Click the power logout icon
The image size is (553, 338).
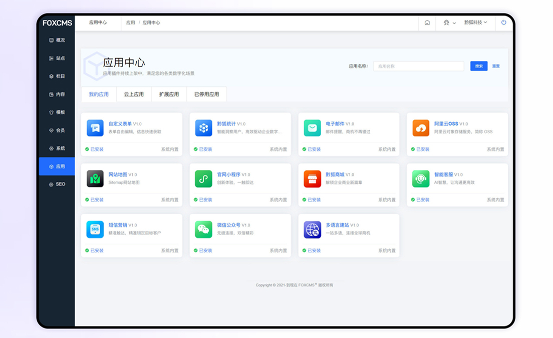pyautogui.click(x=503, y=22)
